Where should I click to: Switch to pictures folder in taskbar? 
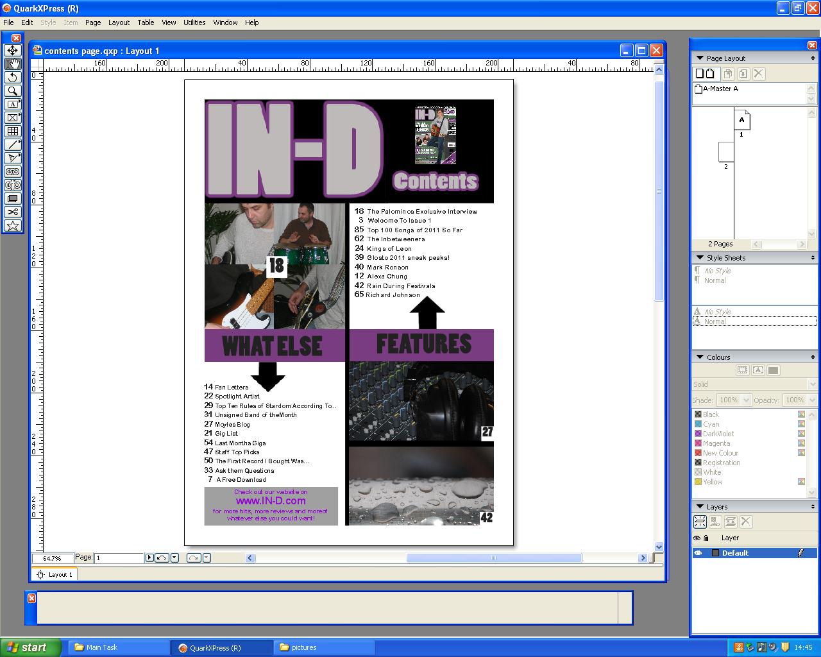(325, 647)
